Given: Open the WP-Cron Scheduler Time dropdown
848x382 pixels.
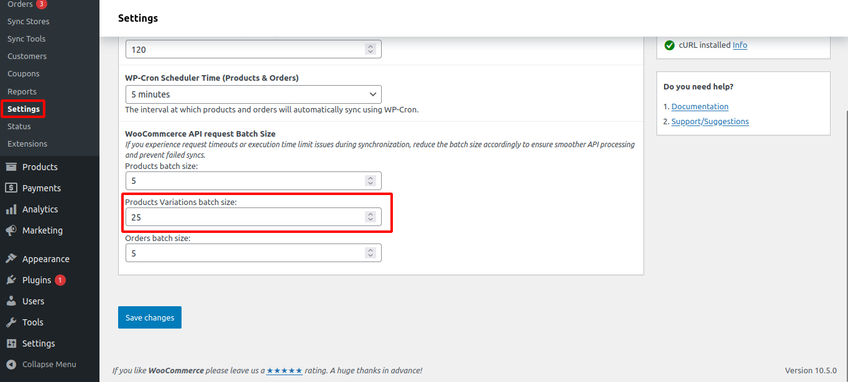Looking at the screenshot, I should (253, 94).
